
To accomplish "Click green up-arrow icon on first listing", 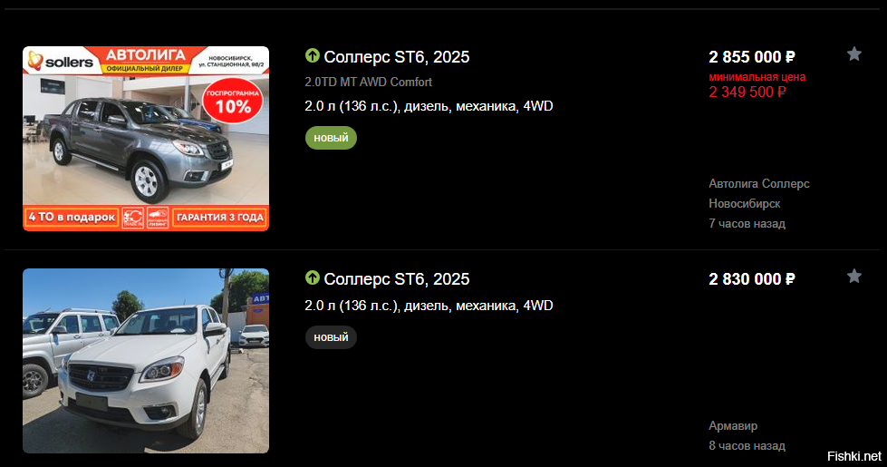I will click(x=313, y=55).
